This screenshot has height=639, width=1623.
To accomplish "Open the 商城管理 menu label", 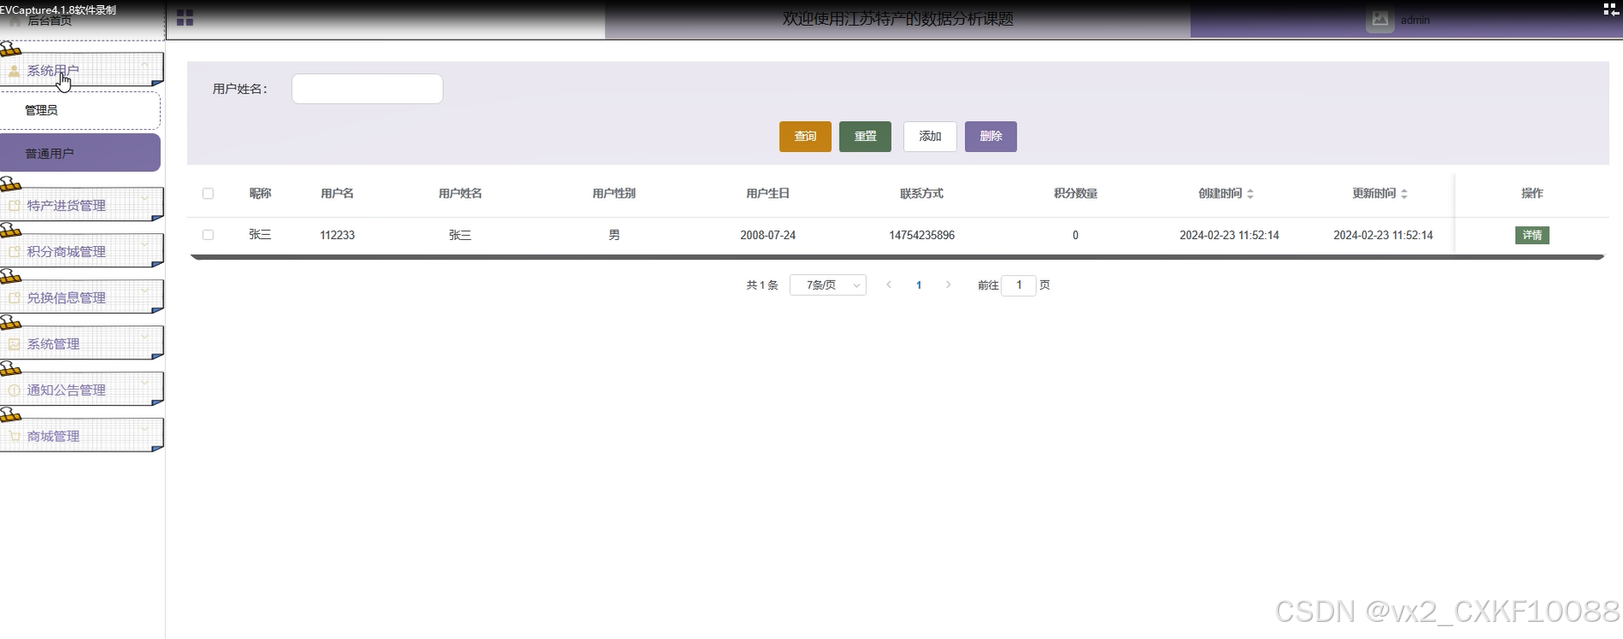I will [52, 436].
